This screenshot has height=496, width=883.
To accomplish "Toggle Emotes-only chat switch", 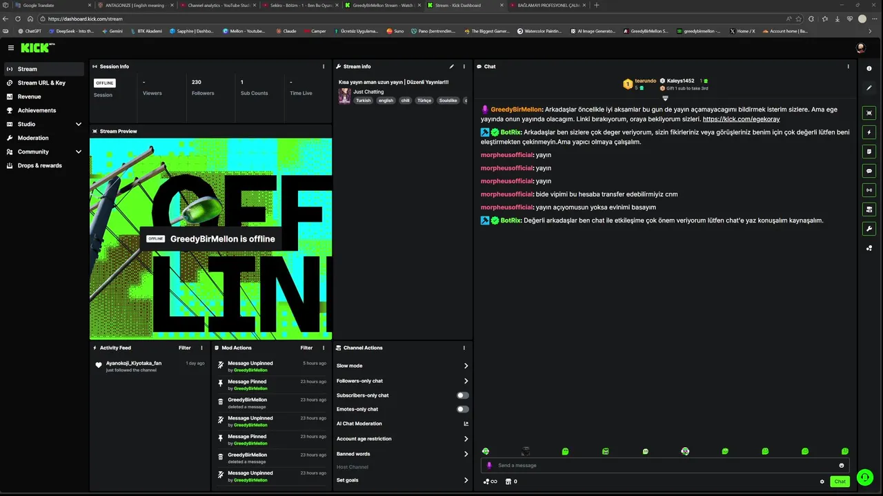I will [x=462, y=409].
